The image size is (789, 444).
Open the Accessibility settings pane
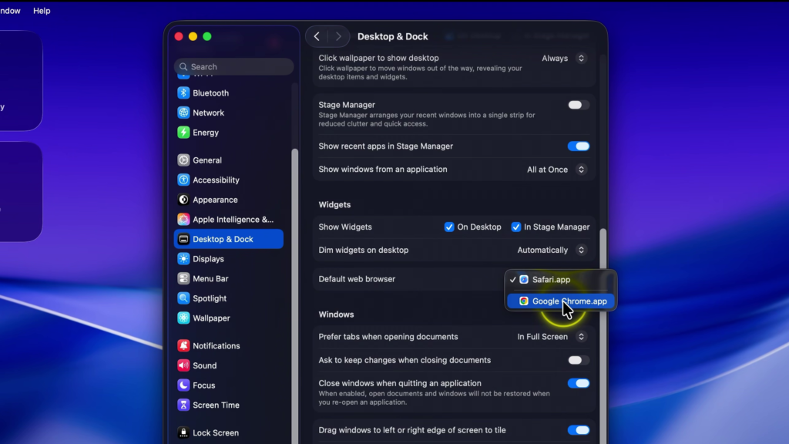pos(228,180)
